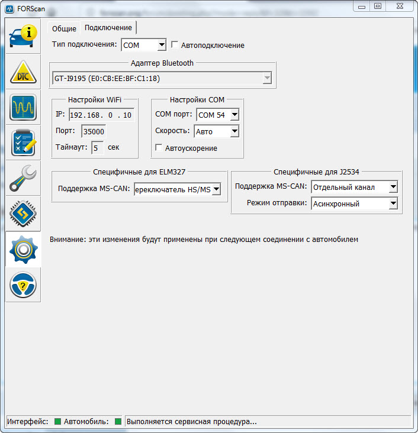The width and height of the screenshot is (418, 433).
Task: Select the Подключение tab
Action: pos(108,28)
